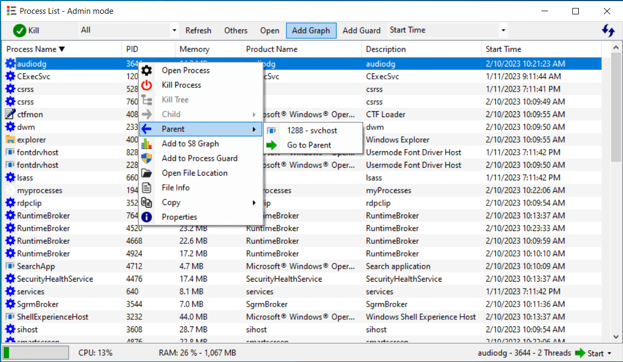Sort by the Description column header
The width and height of the screenshot is (623, 362).
[x=421, y=50]
